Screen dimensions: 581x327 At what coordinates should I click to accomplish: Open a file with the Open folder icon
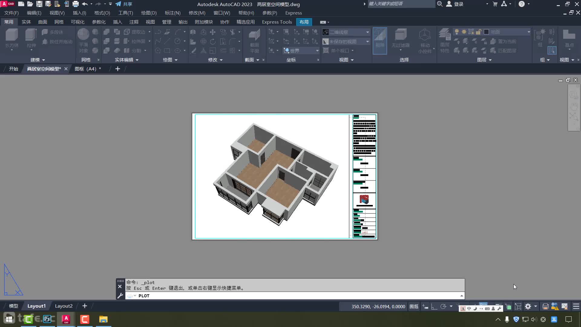pos(30,4)
